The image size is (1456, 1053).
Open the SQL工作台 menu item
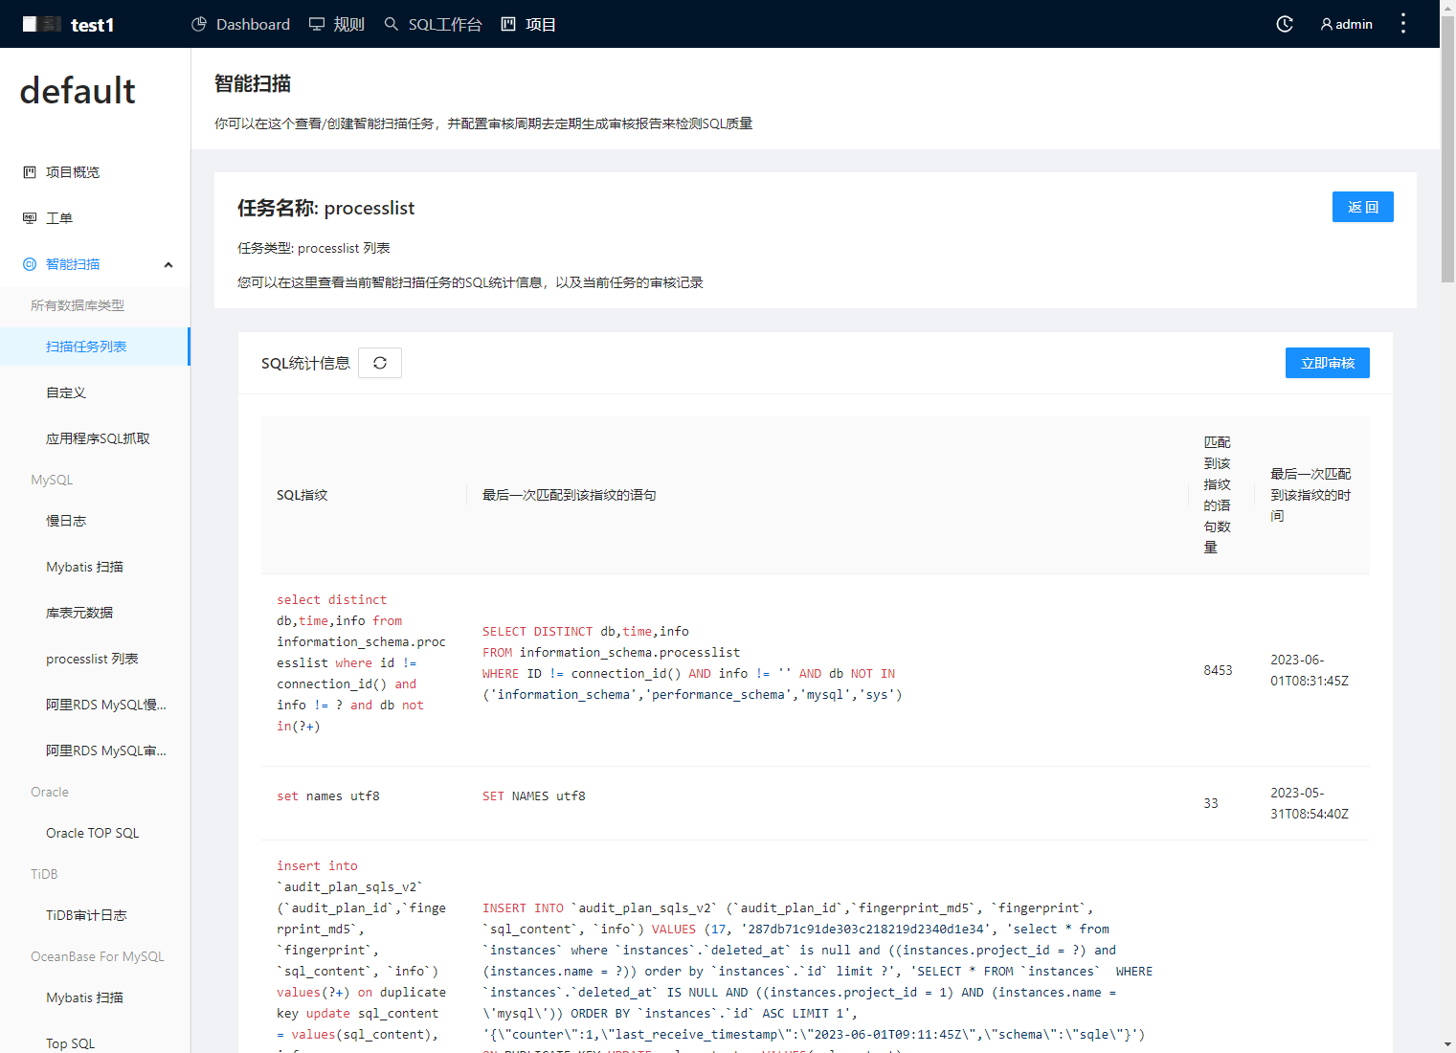click(433, 24)
